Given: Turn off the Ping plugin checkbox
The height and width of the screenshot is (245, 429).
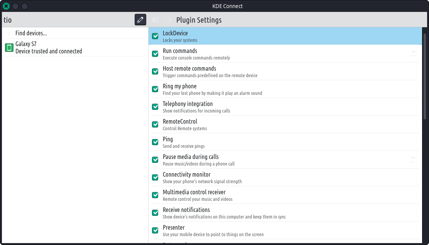Looking at the screenshot, I should tap(155, 142).
